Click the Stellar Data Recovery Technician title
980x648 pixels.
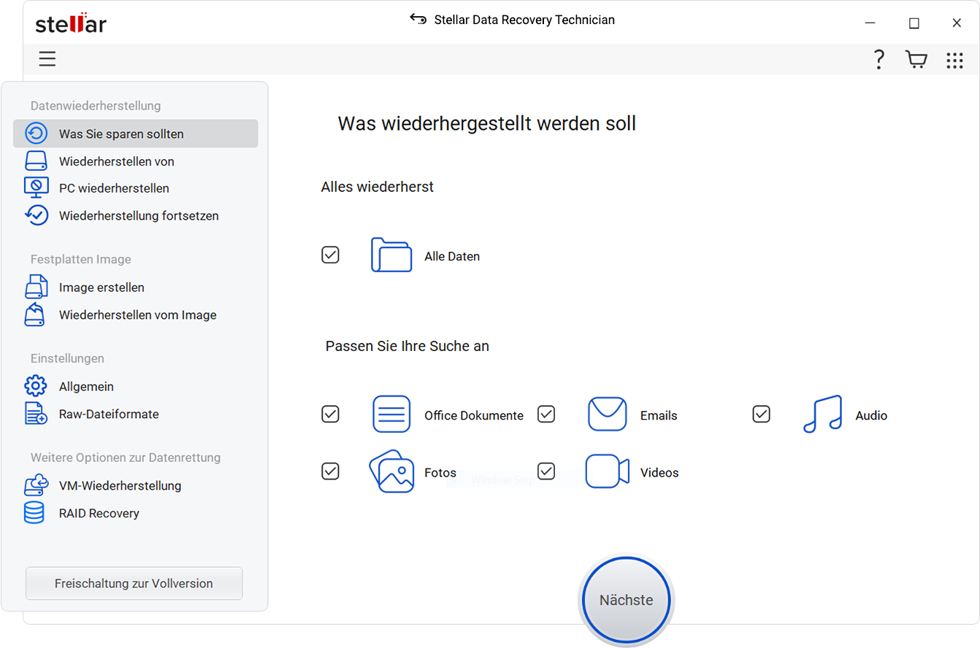coord(524,20)
